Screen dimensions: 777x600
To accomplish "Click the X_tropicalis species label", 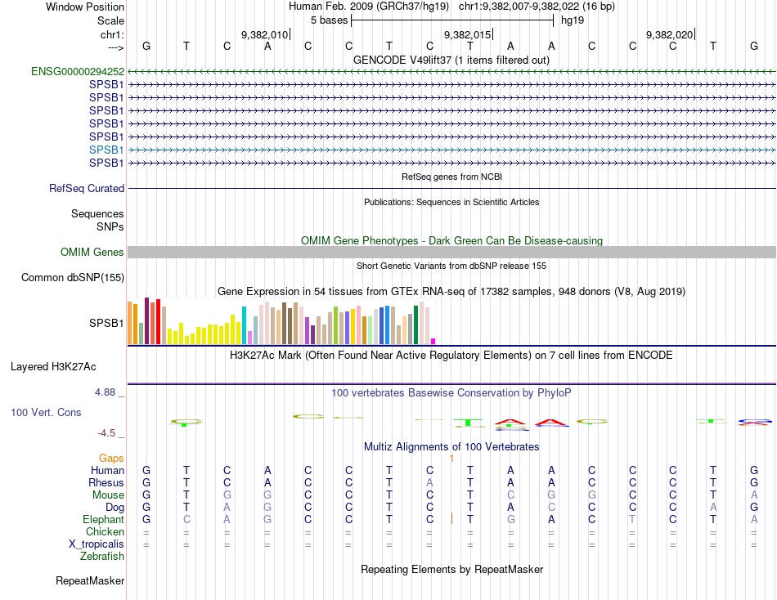I will coord(97,544).
